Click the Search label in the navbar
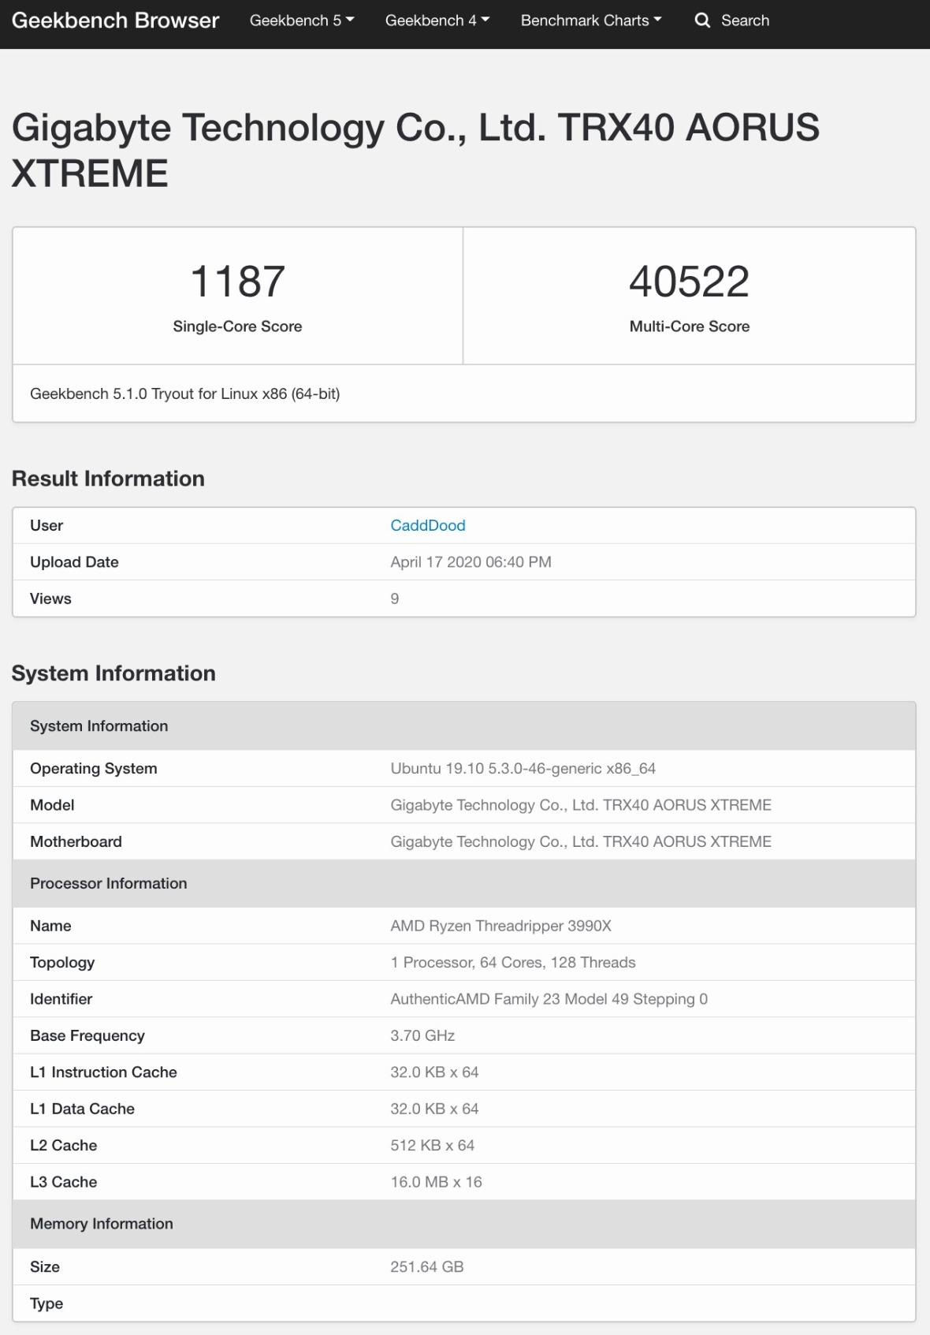 click(x=745, y=21)
